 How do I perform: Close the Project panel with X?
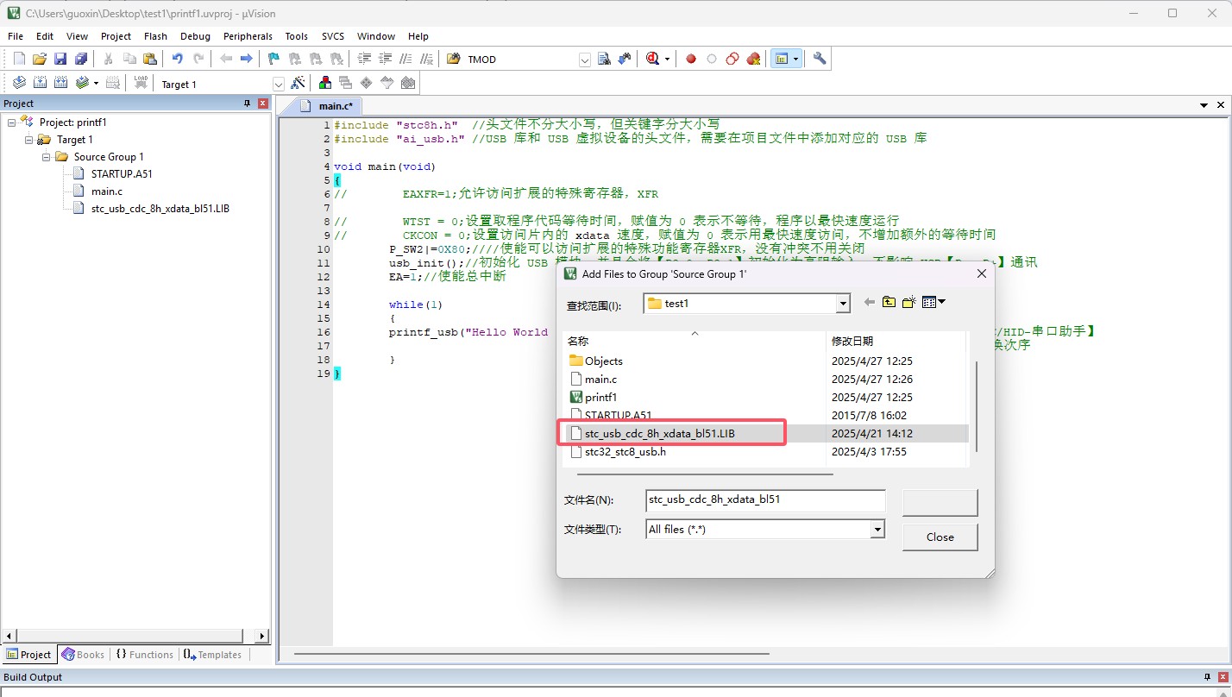coord(263,104)
